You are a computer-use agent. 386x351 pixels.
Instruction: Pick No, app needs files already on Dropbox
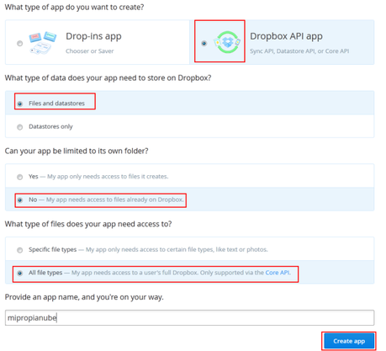[x=19, y=200]
